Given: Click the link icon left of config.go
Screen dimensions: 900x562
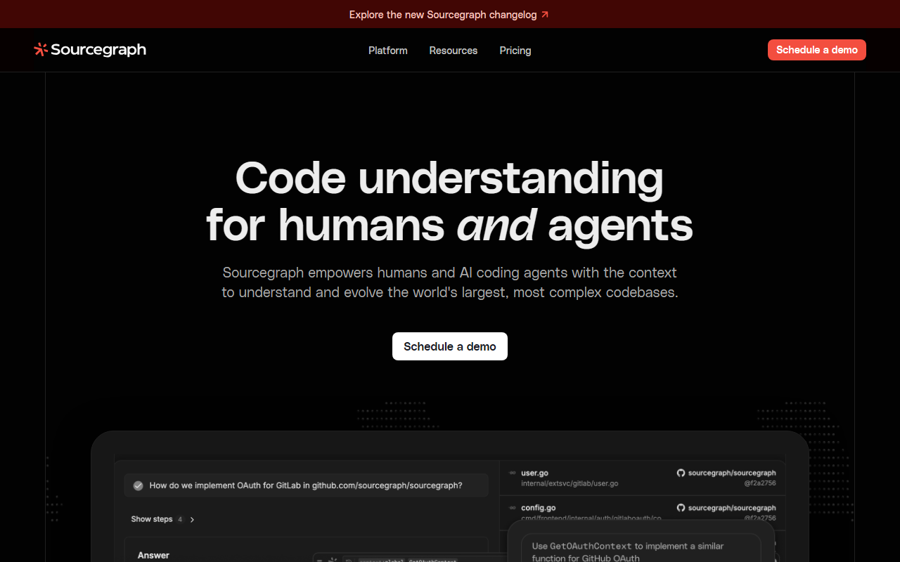Looking at the screenshot, I should point(512,508).
